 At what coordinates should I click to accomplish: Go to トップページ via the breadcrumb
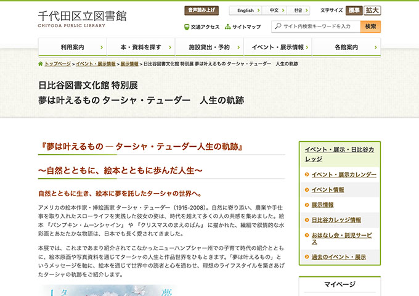[57, 64]
